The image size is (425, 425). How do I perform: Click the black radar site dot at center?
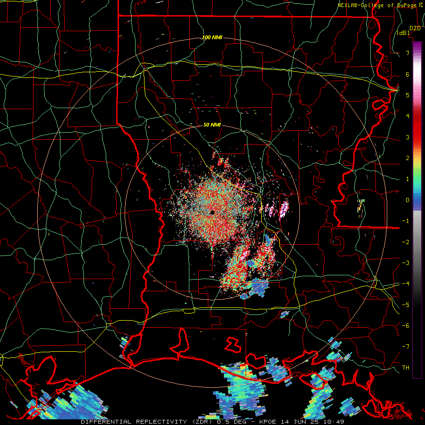(212, 212)
